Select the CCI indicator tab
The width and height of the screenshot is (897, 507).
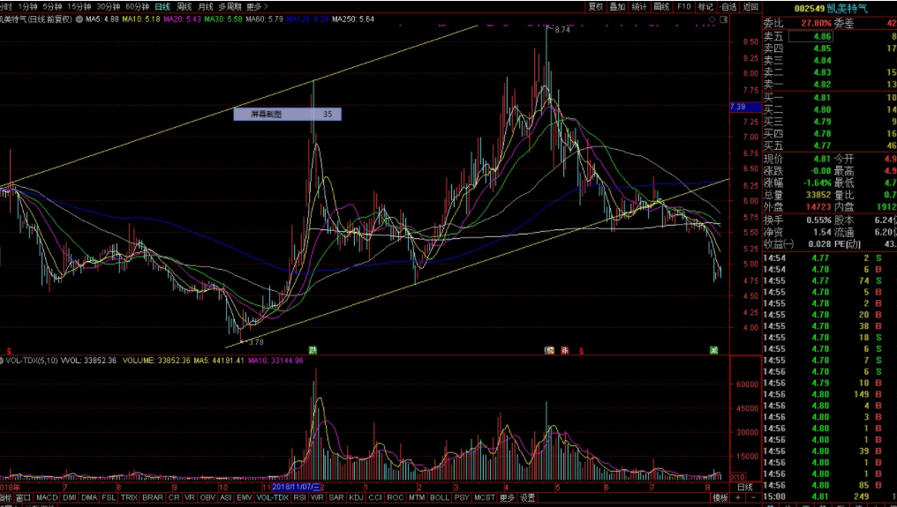point(375,498)
